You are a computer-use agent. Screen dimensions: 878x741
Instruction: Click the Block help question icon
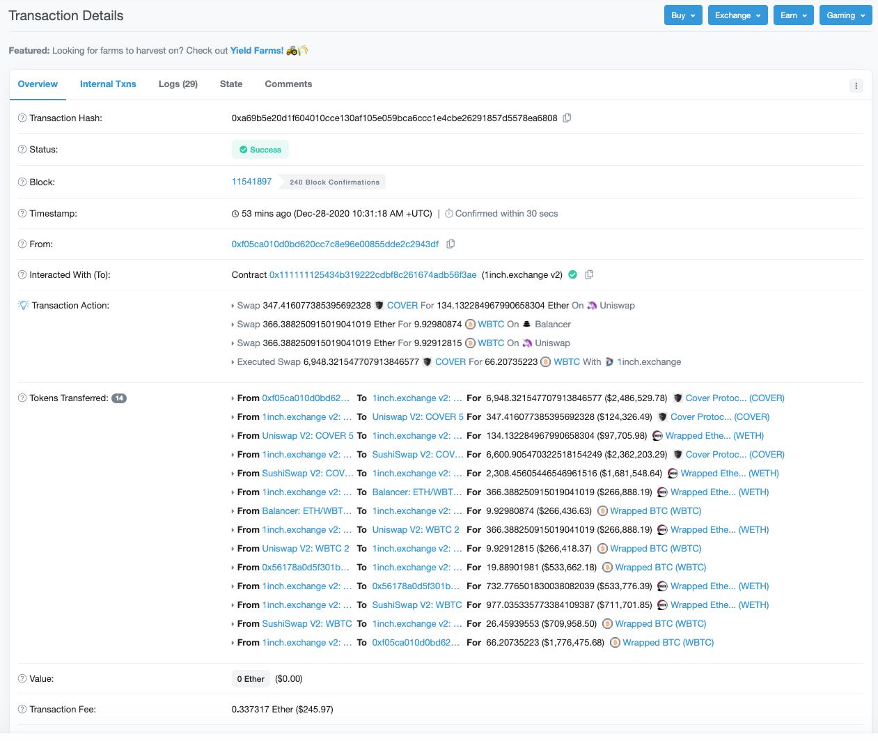coord(22,182)
